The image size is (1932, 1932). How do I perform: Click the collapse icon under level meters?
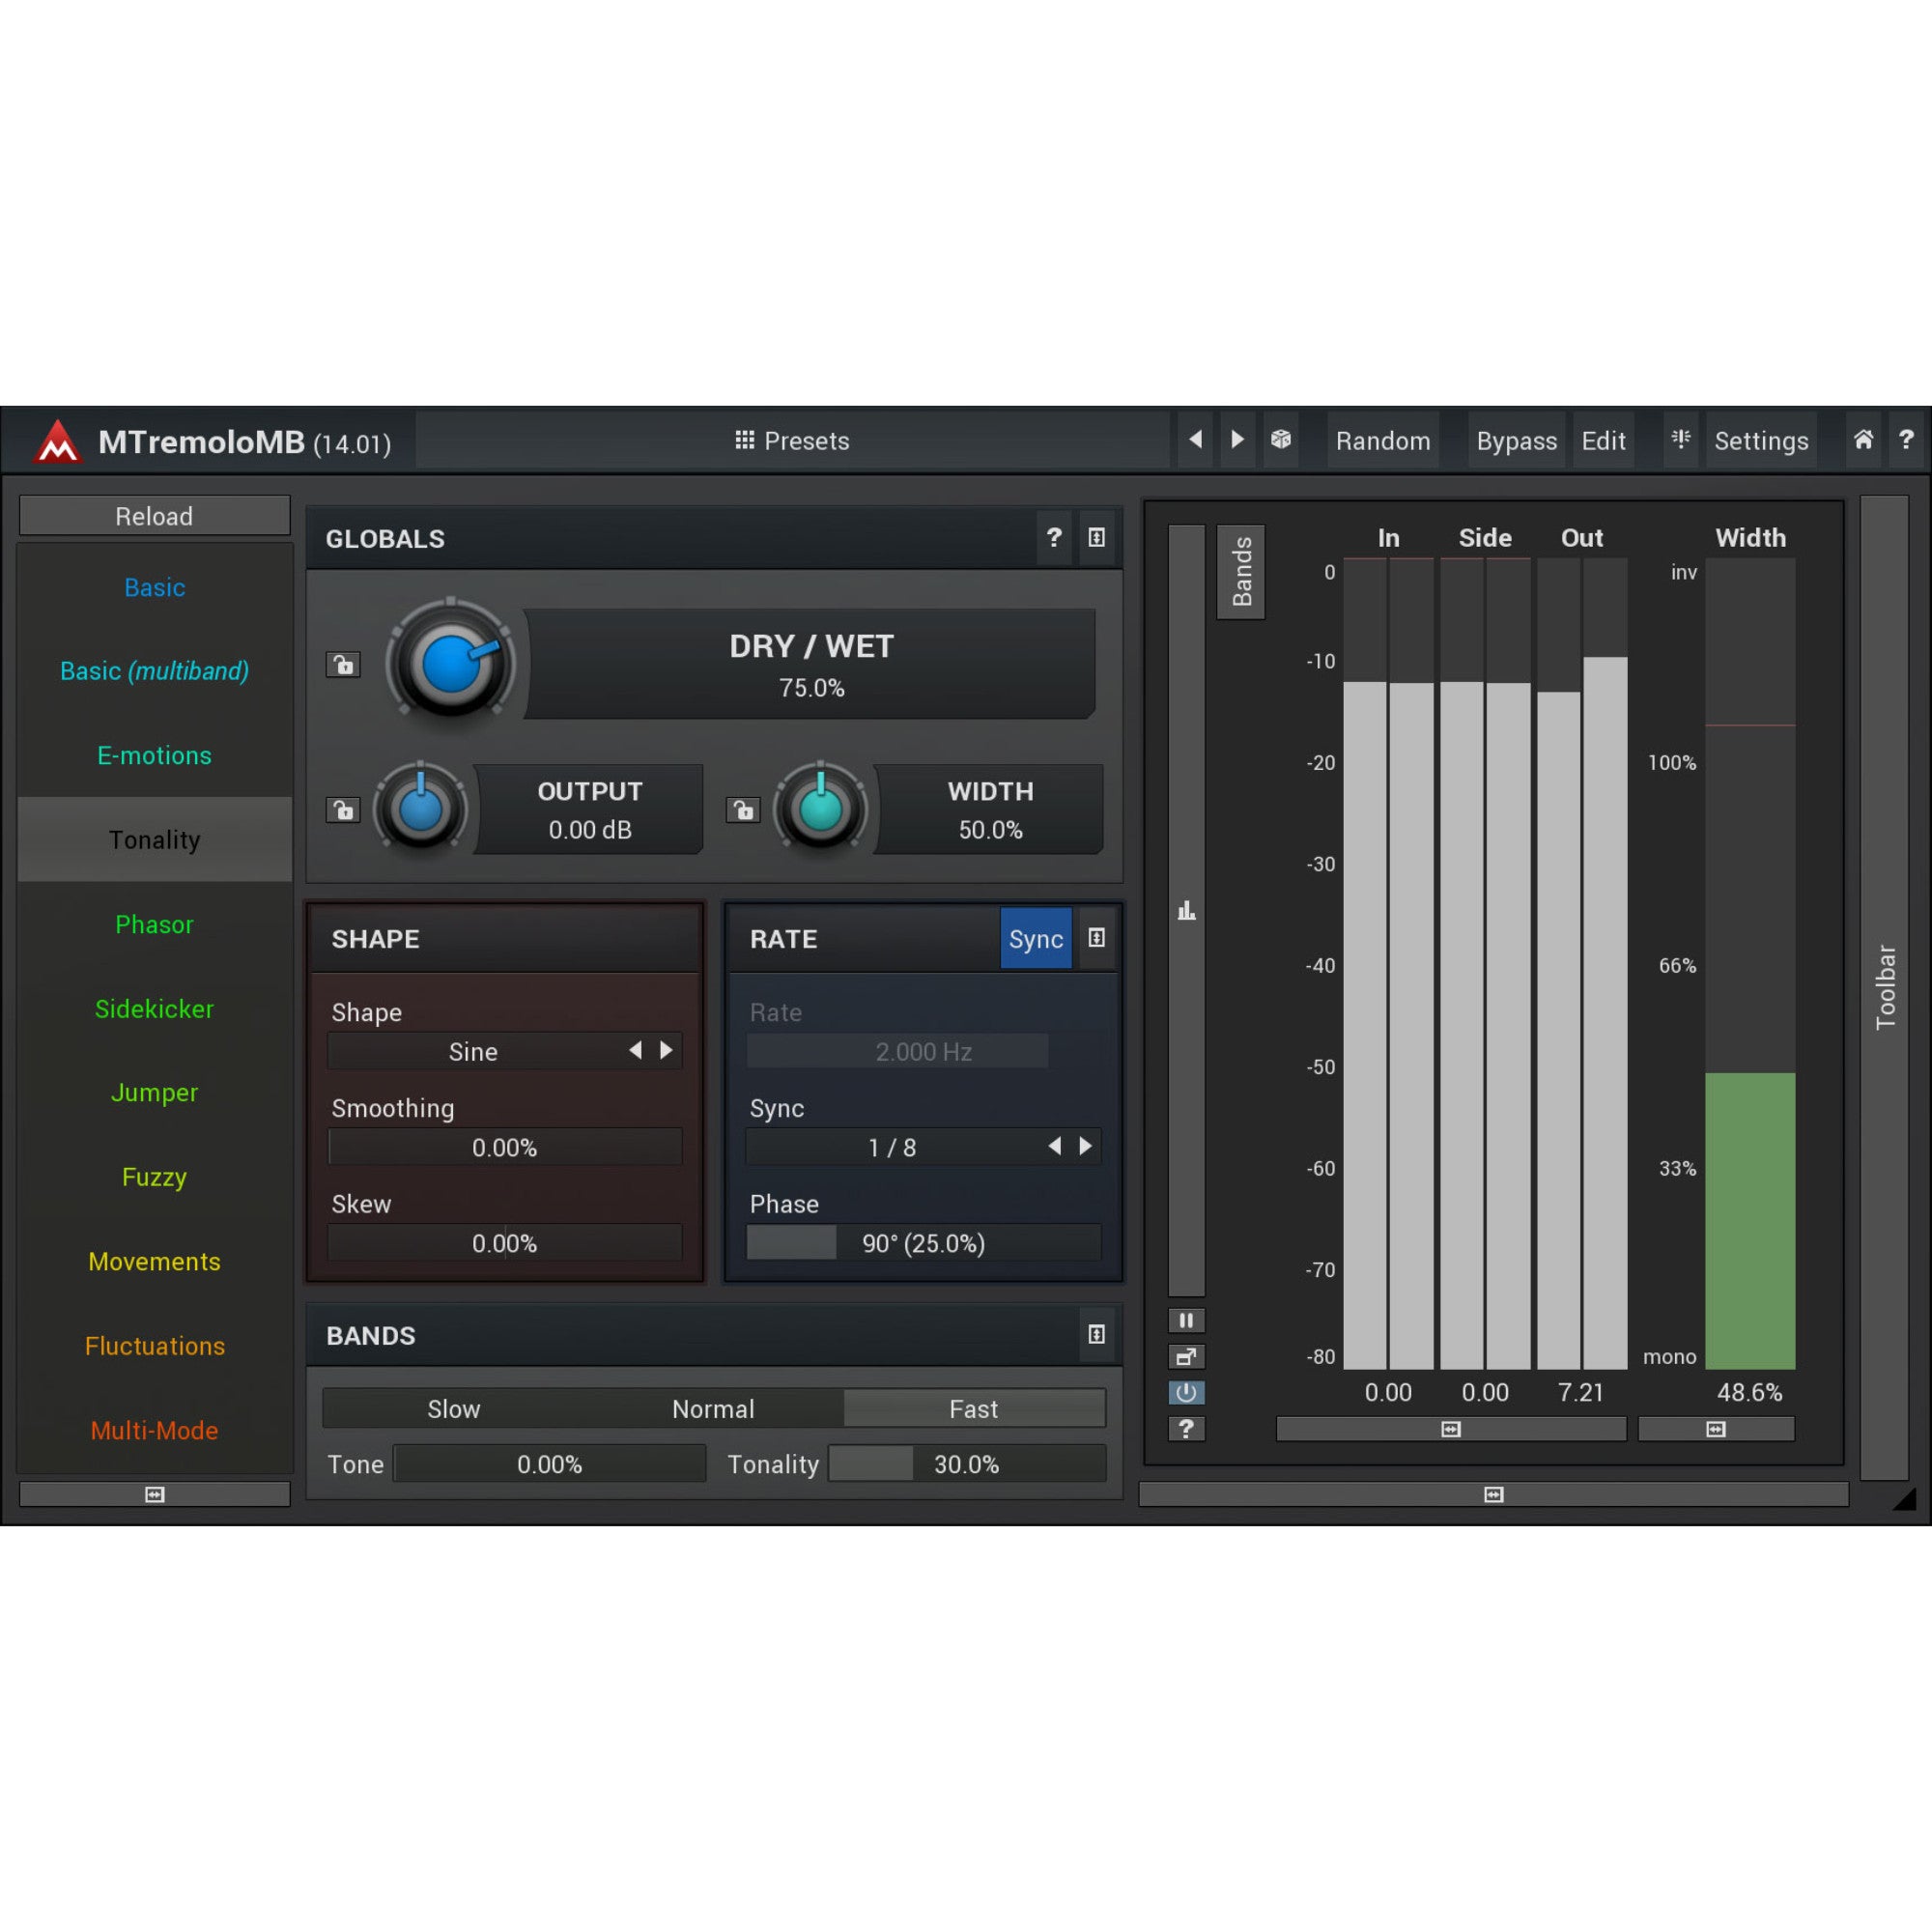1451,1430
